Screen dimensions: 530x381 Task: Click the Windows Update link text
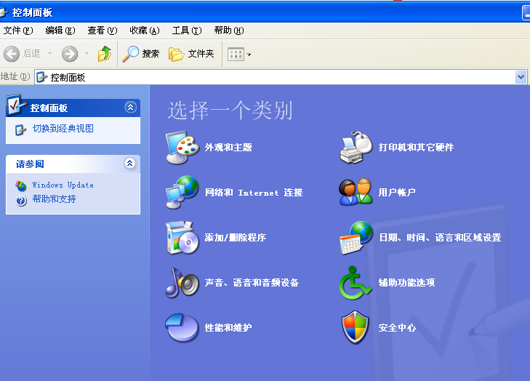click(63, 185)
